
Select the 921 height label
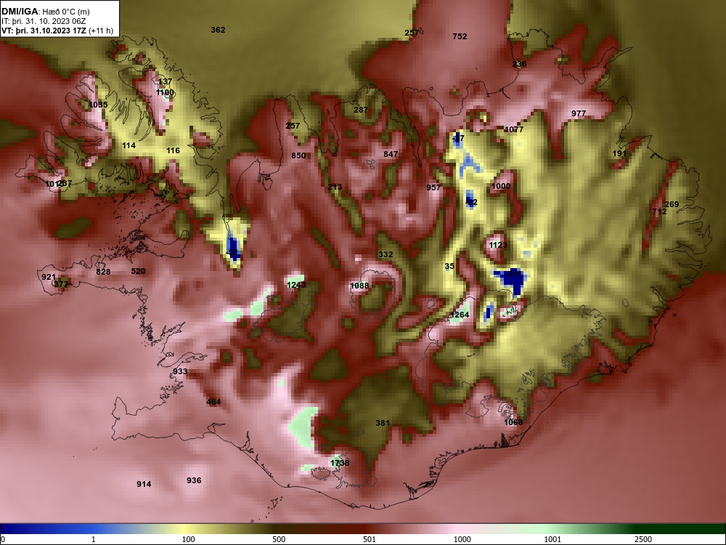click(49, 277)
